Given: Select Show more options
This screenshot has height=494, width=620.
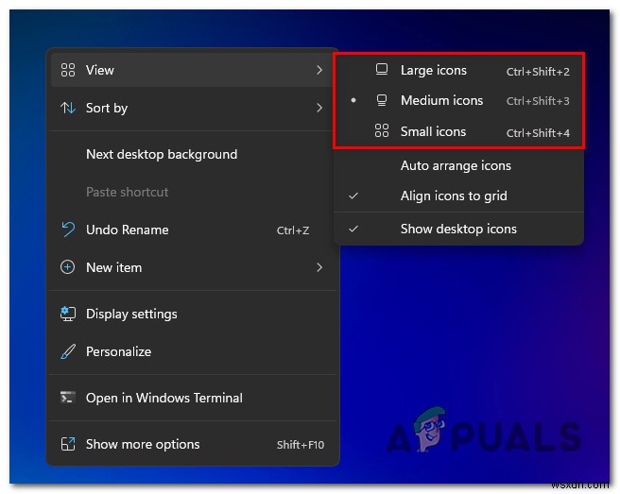Looking at the screenshot, I should click(x=193, y=444).
